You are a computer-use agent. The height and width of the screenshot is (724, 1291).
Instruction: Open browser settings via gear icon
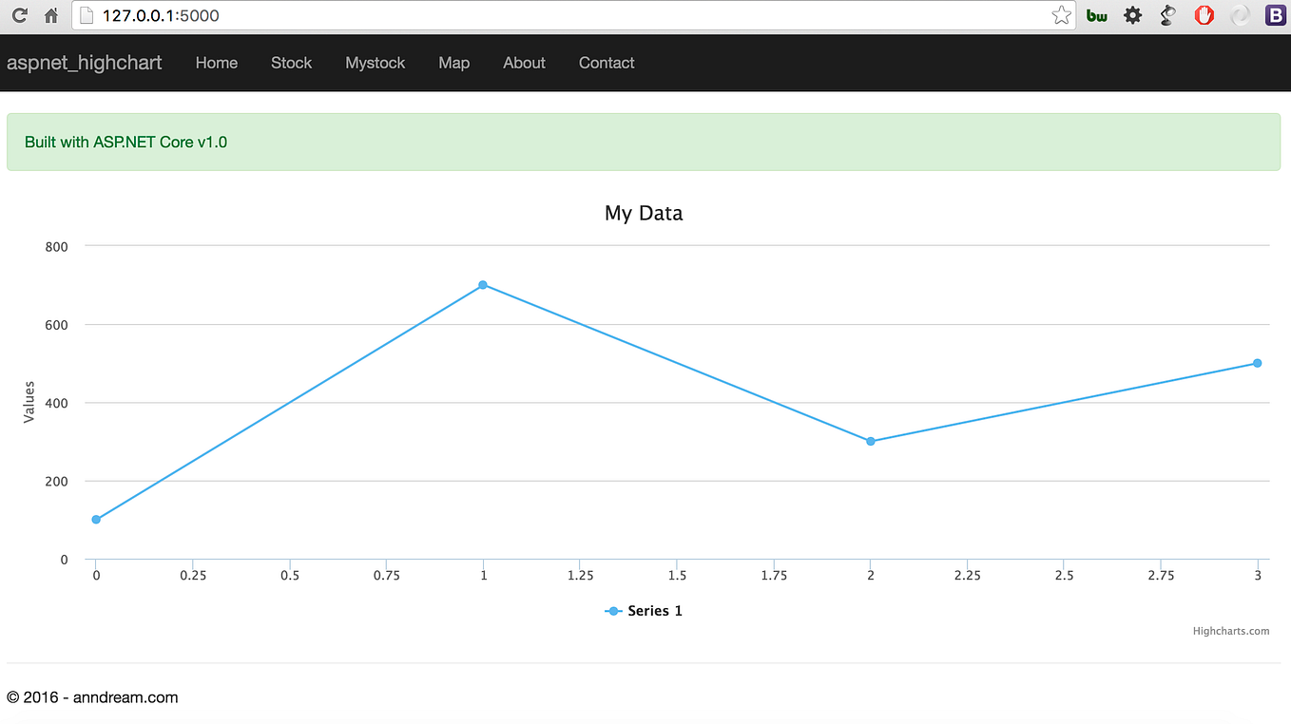1132,15
